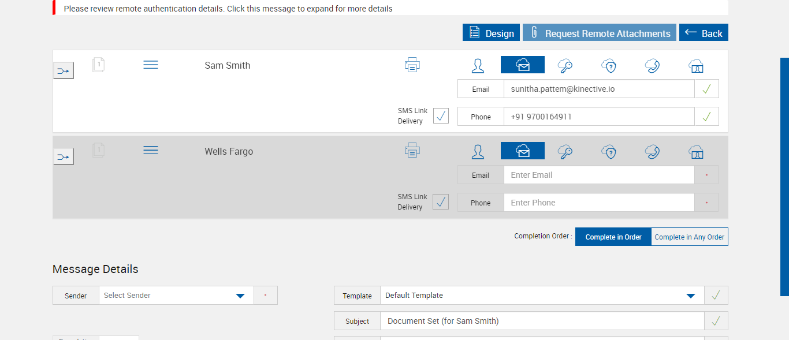Select phone call icon in Wells Fargo row
Viewport: 789px width, 340px height.
(x=653, y=151)
